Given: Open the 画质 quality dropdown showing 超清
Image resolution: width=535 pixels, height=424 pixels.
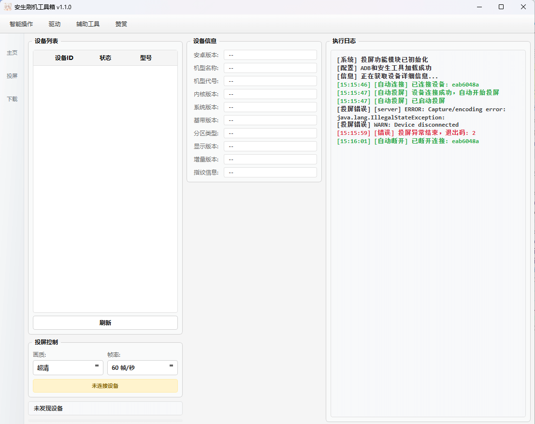Looking at the screenshot, I should [68, 368].
